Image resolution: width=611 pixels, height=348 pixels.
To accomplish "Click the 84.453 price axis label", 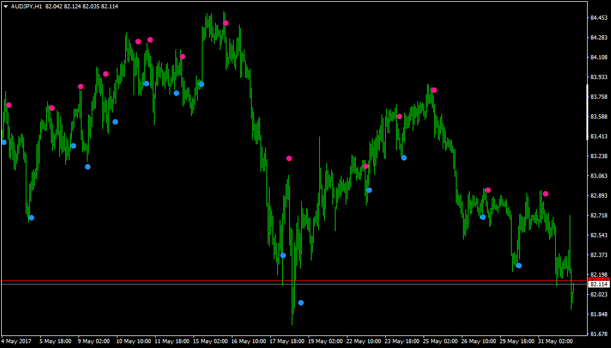I will [599, 18].
